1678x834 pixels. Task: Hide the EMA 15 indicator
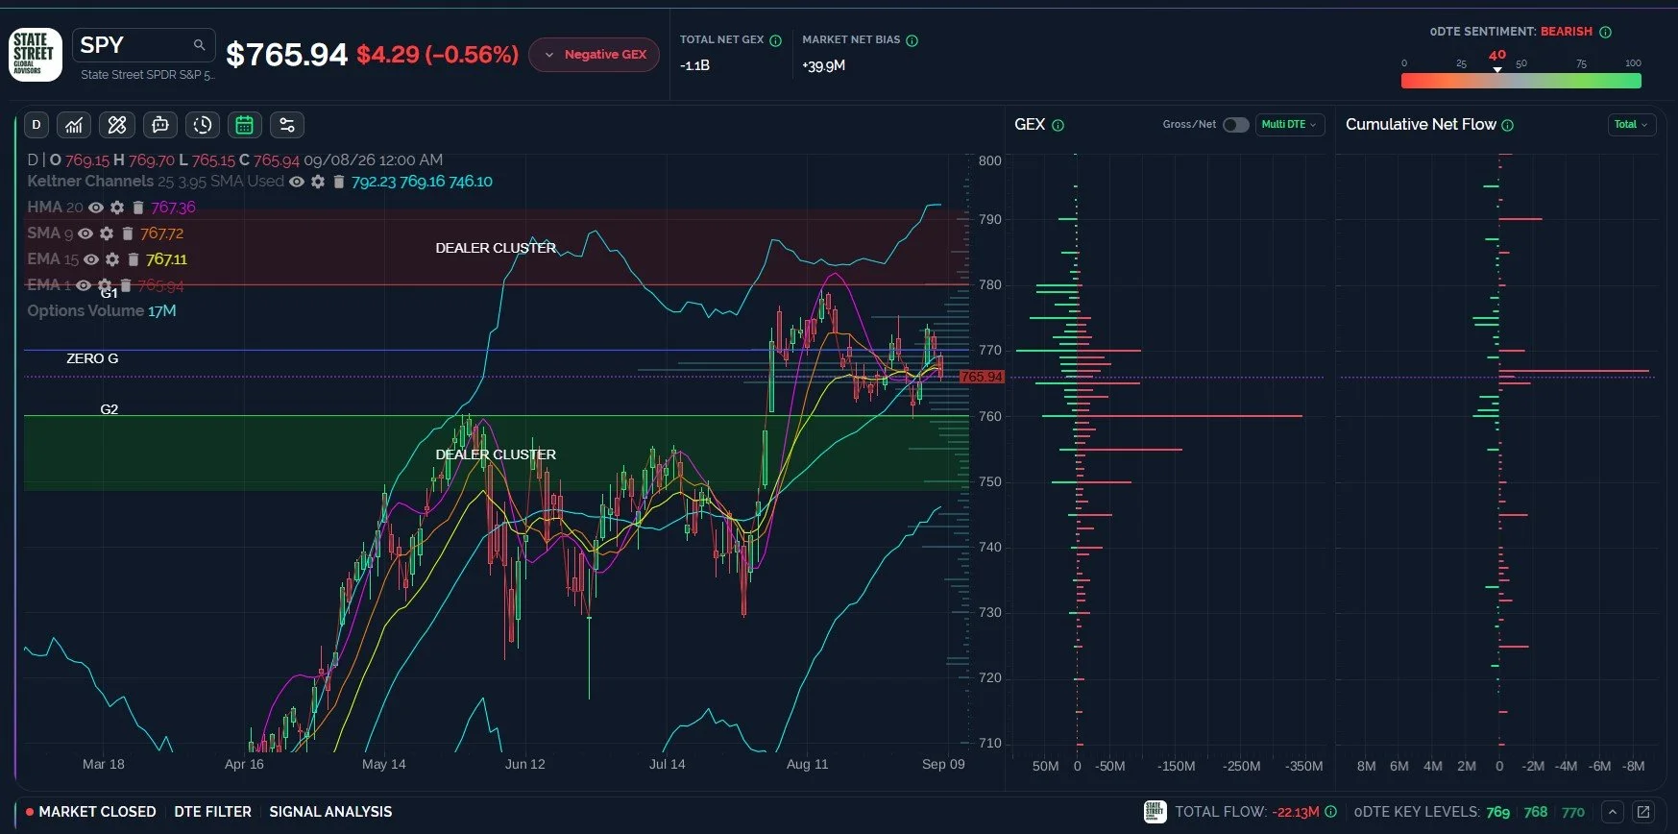point(91,259)
